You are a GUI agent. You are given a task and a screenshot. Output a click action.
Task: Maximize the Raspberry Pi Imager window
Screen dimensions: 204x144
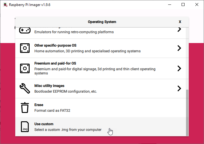[x=183, y=4]
